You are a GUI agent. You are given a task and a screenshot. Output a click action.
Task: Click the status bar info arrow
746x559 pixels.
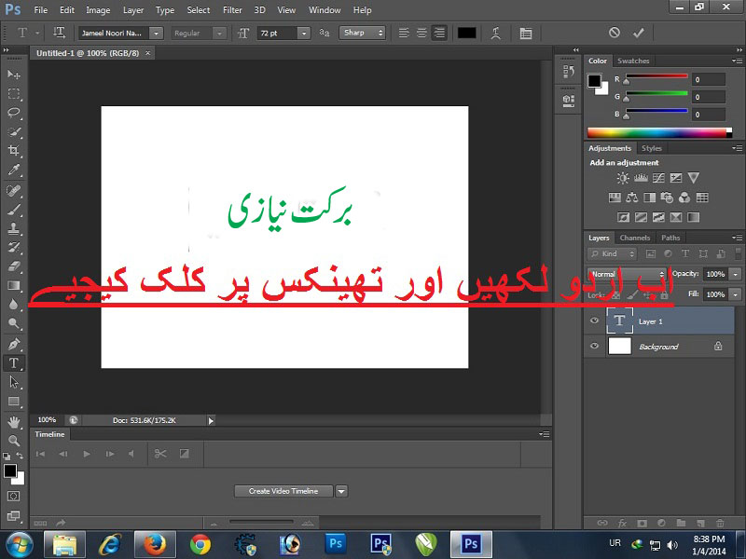click(211, 420)
